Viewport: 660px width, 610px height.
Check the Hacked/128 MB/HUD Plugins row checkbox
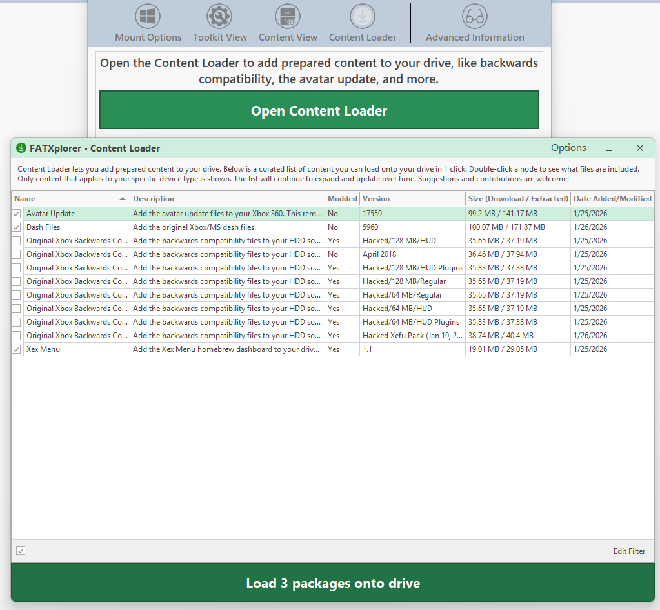click(x=16, y=268)
